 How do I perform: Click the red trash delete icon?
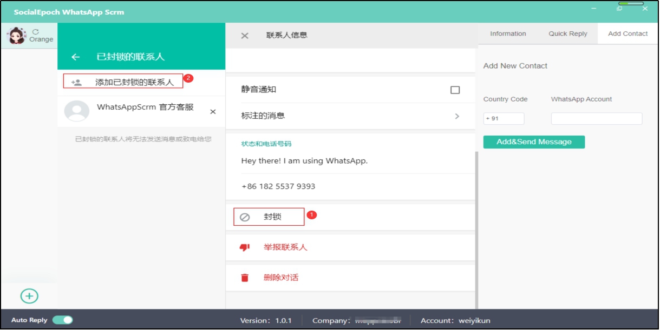(x=245, y=278)
